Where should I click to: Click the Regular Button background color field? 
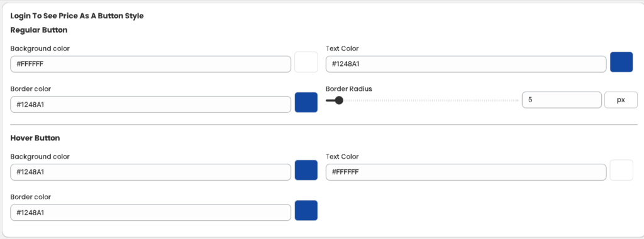pos(151,65)
